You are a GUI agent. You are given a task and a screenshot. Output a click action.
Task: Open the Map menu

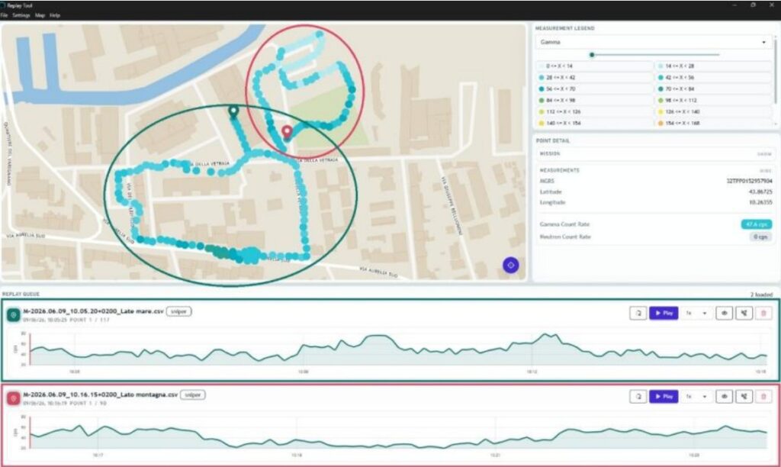click(40, 15)
